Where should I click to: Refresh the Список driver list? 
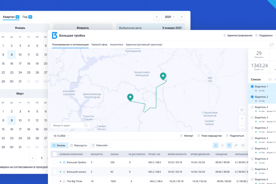[x=270, y=79]
